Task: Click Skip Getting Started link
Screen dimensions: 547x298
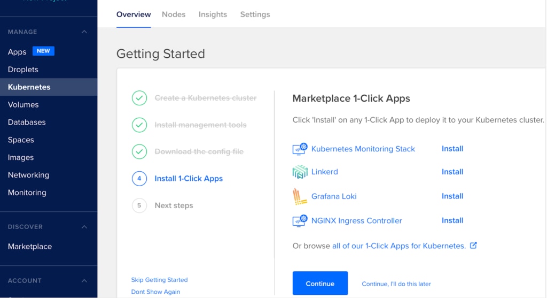Action: [159, 280]
